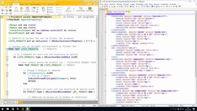Toggle synchronize horizontal scrolling in Notepad++
Image resolution: width=197 pixels, height=111 pixels.
coord(144,6)
